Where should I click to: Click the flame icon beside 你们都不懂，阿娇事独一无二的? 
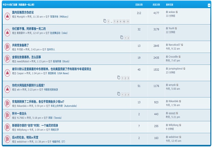7,32
